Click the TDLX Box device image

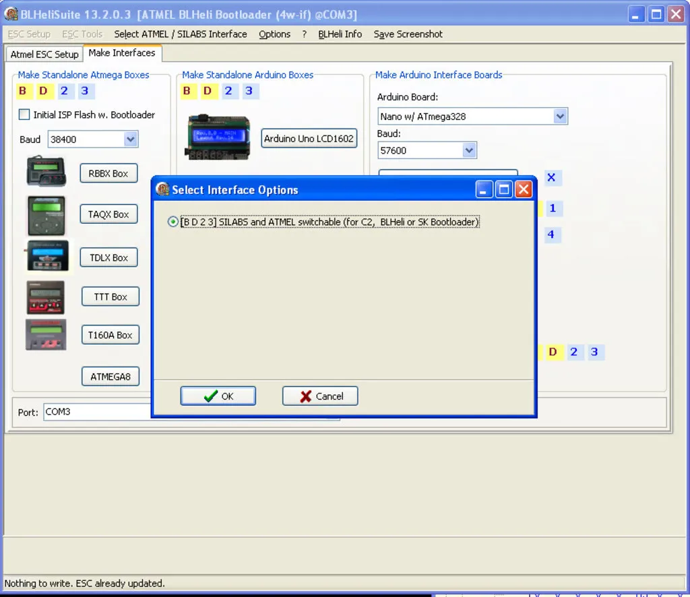tap(46, 257)
